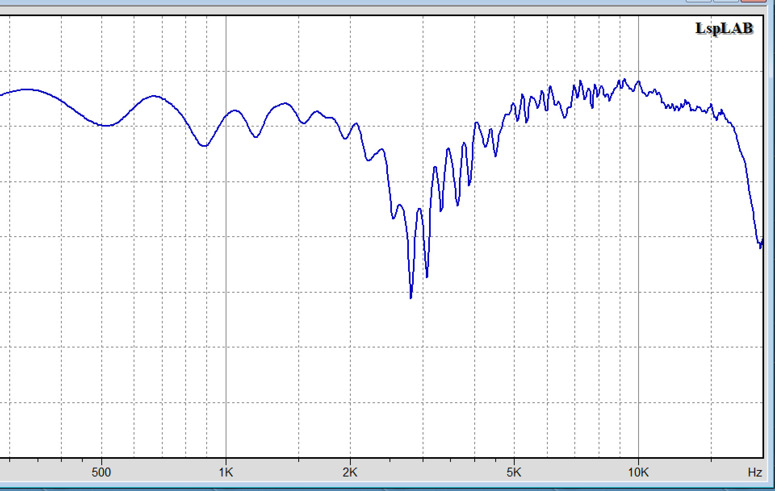Click the red close button at top right
Image resolution: width=775 pixels, height=491 pixels.
pos(753,1)
